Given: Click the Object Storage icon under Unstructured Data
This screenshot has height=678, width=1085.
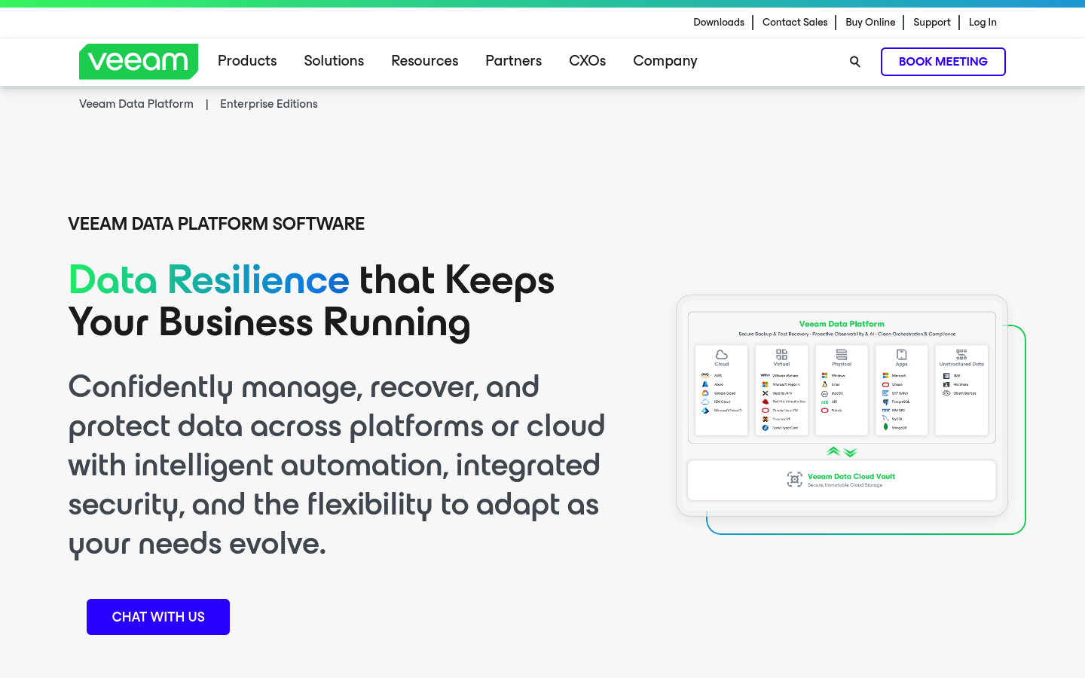Looking at the screenshot, I should pyautogui.click(x=946, y=393).
